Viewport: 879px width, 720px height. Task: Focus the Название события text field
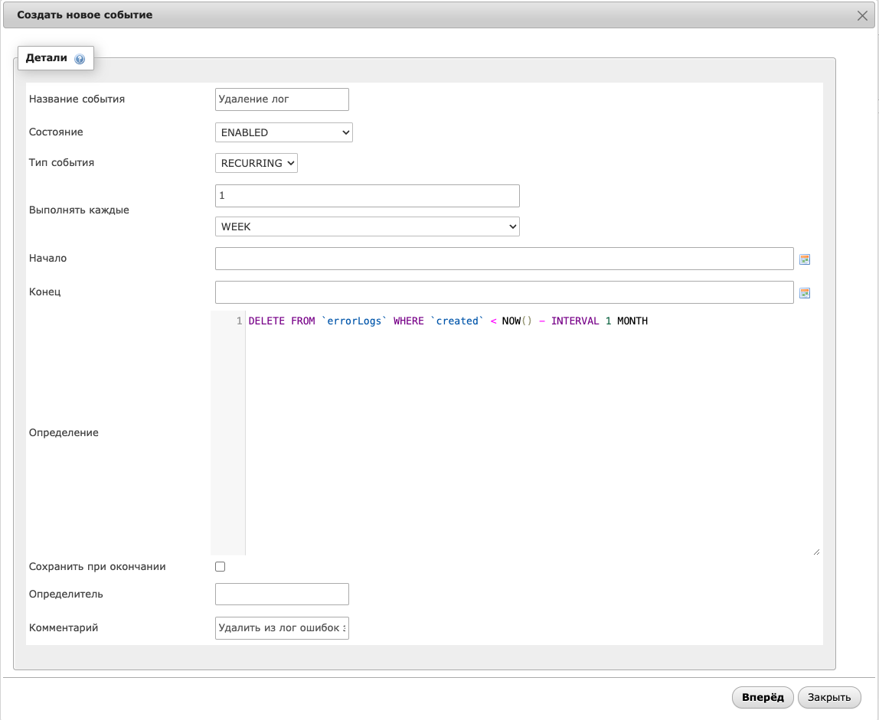282,99
